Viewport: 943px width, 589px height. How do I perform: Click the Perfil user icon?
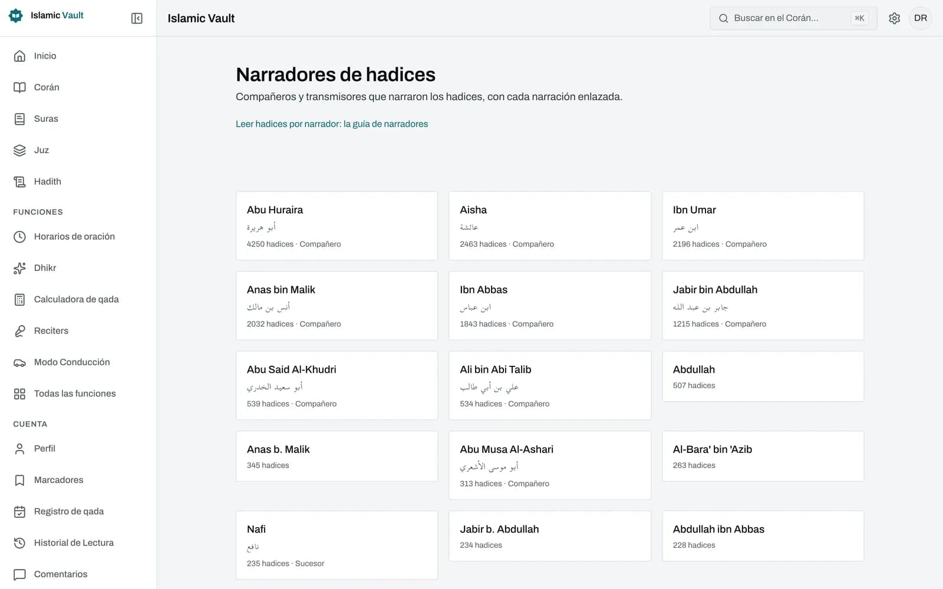tap(19, 449)
